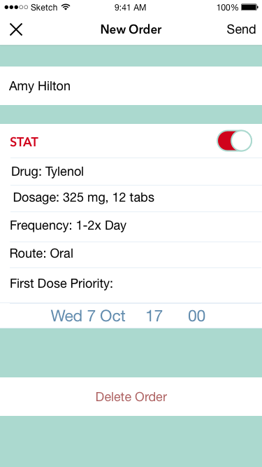This screenshot has width=262, height=467.
Task: Tap Send to submit the order
Action: pos(241,29)
